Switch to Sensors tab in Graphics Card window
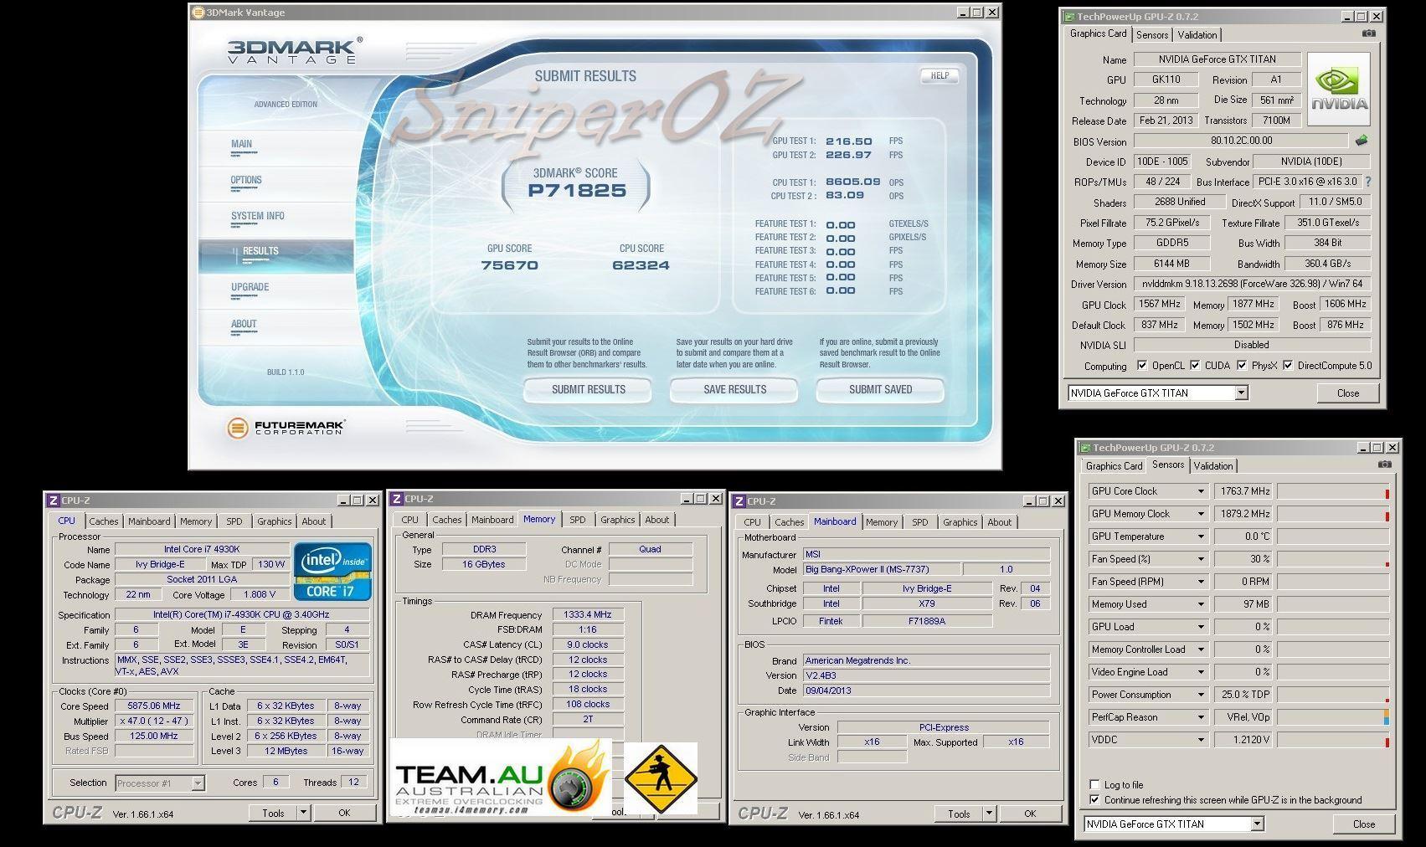1426x847 pixels. 1152,35
